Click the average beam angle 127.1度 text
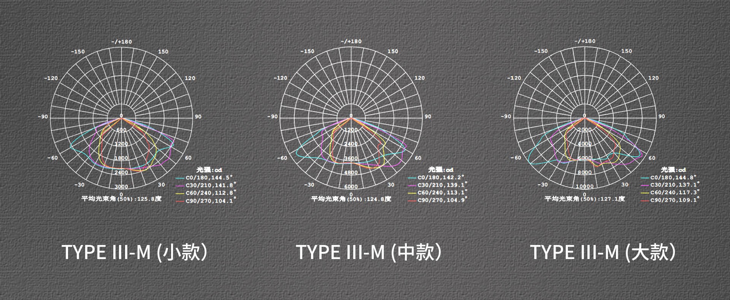 [x=584, y=199]
